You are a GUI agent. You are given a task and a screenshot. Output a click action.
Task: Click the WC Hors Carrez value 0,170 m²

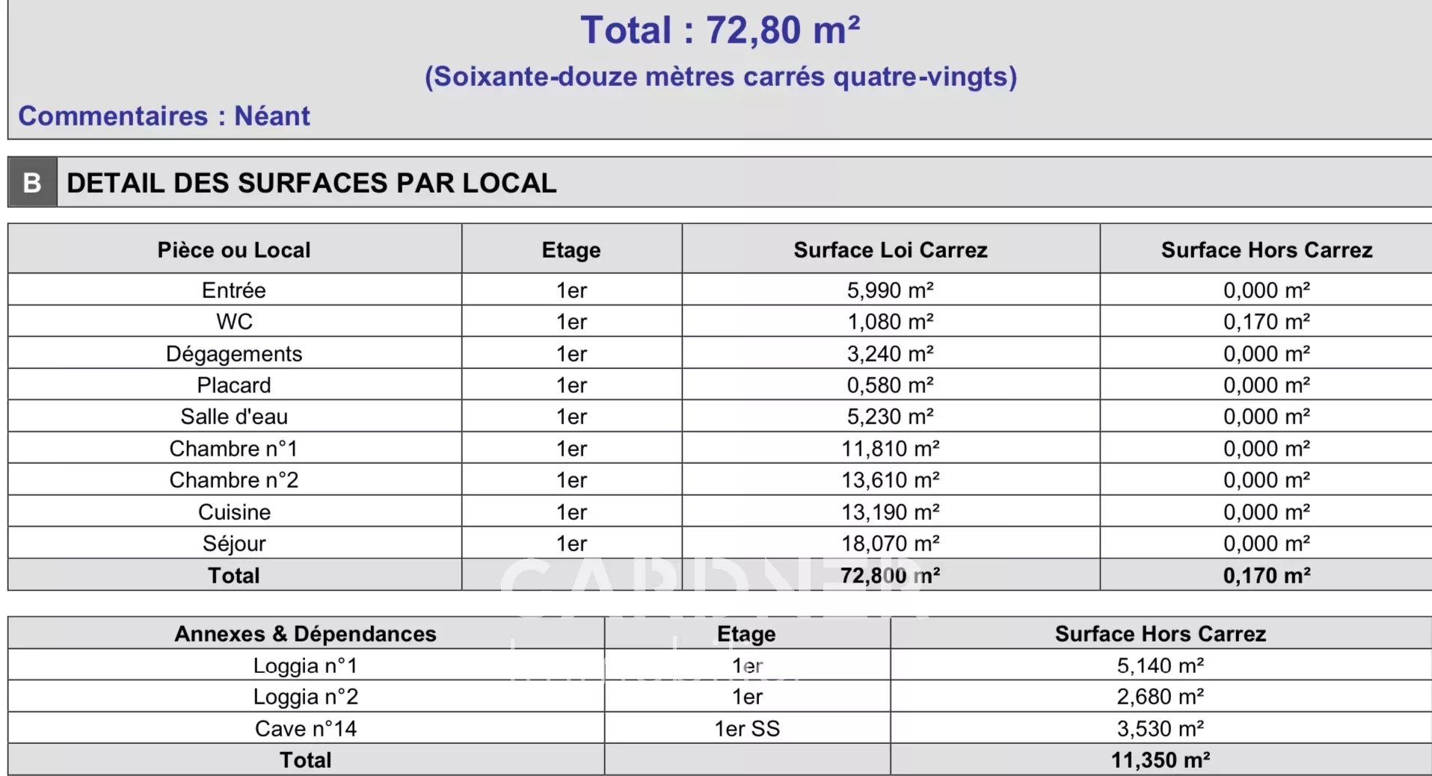[x=1266, y=321]
